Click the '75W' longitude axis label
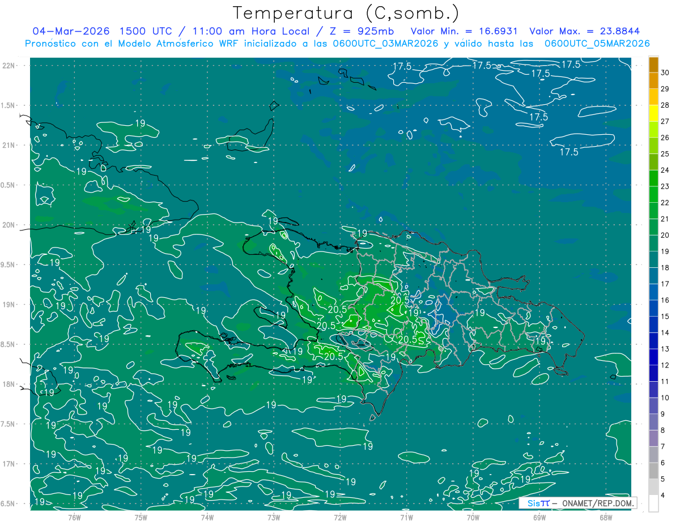Image resolution: width=680 pixels, height=525 pixels. coord(141,517)
